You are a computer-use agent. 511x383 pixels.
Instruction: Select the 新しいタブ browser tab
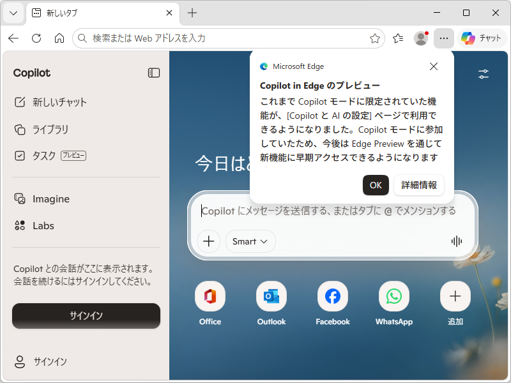coord(103,13)
